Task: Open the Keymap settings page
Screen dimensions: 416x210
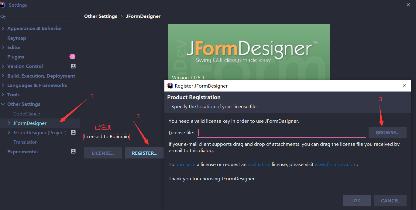Action: (x=17, y=38)
